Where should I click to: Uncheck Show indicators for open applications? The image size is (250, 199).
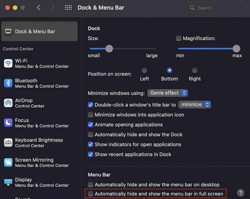(90, 144)
